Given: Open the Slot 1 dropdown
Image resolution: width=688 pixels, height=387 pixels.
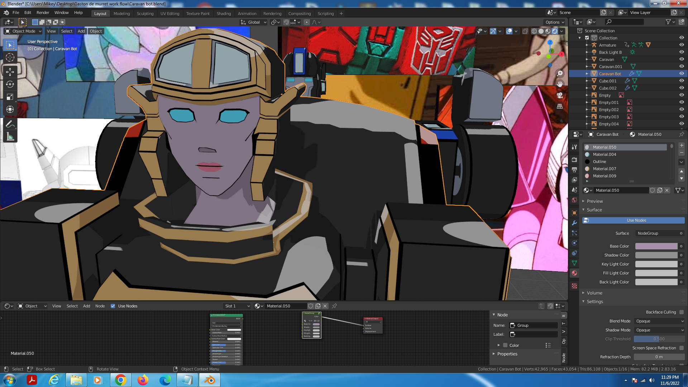Looking at the screenshot, I should pos(237,306).
